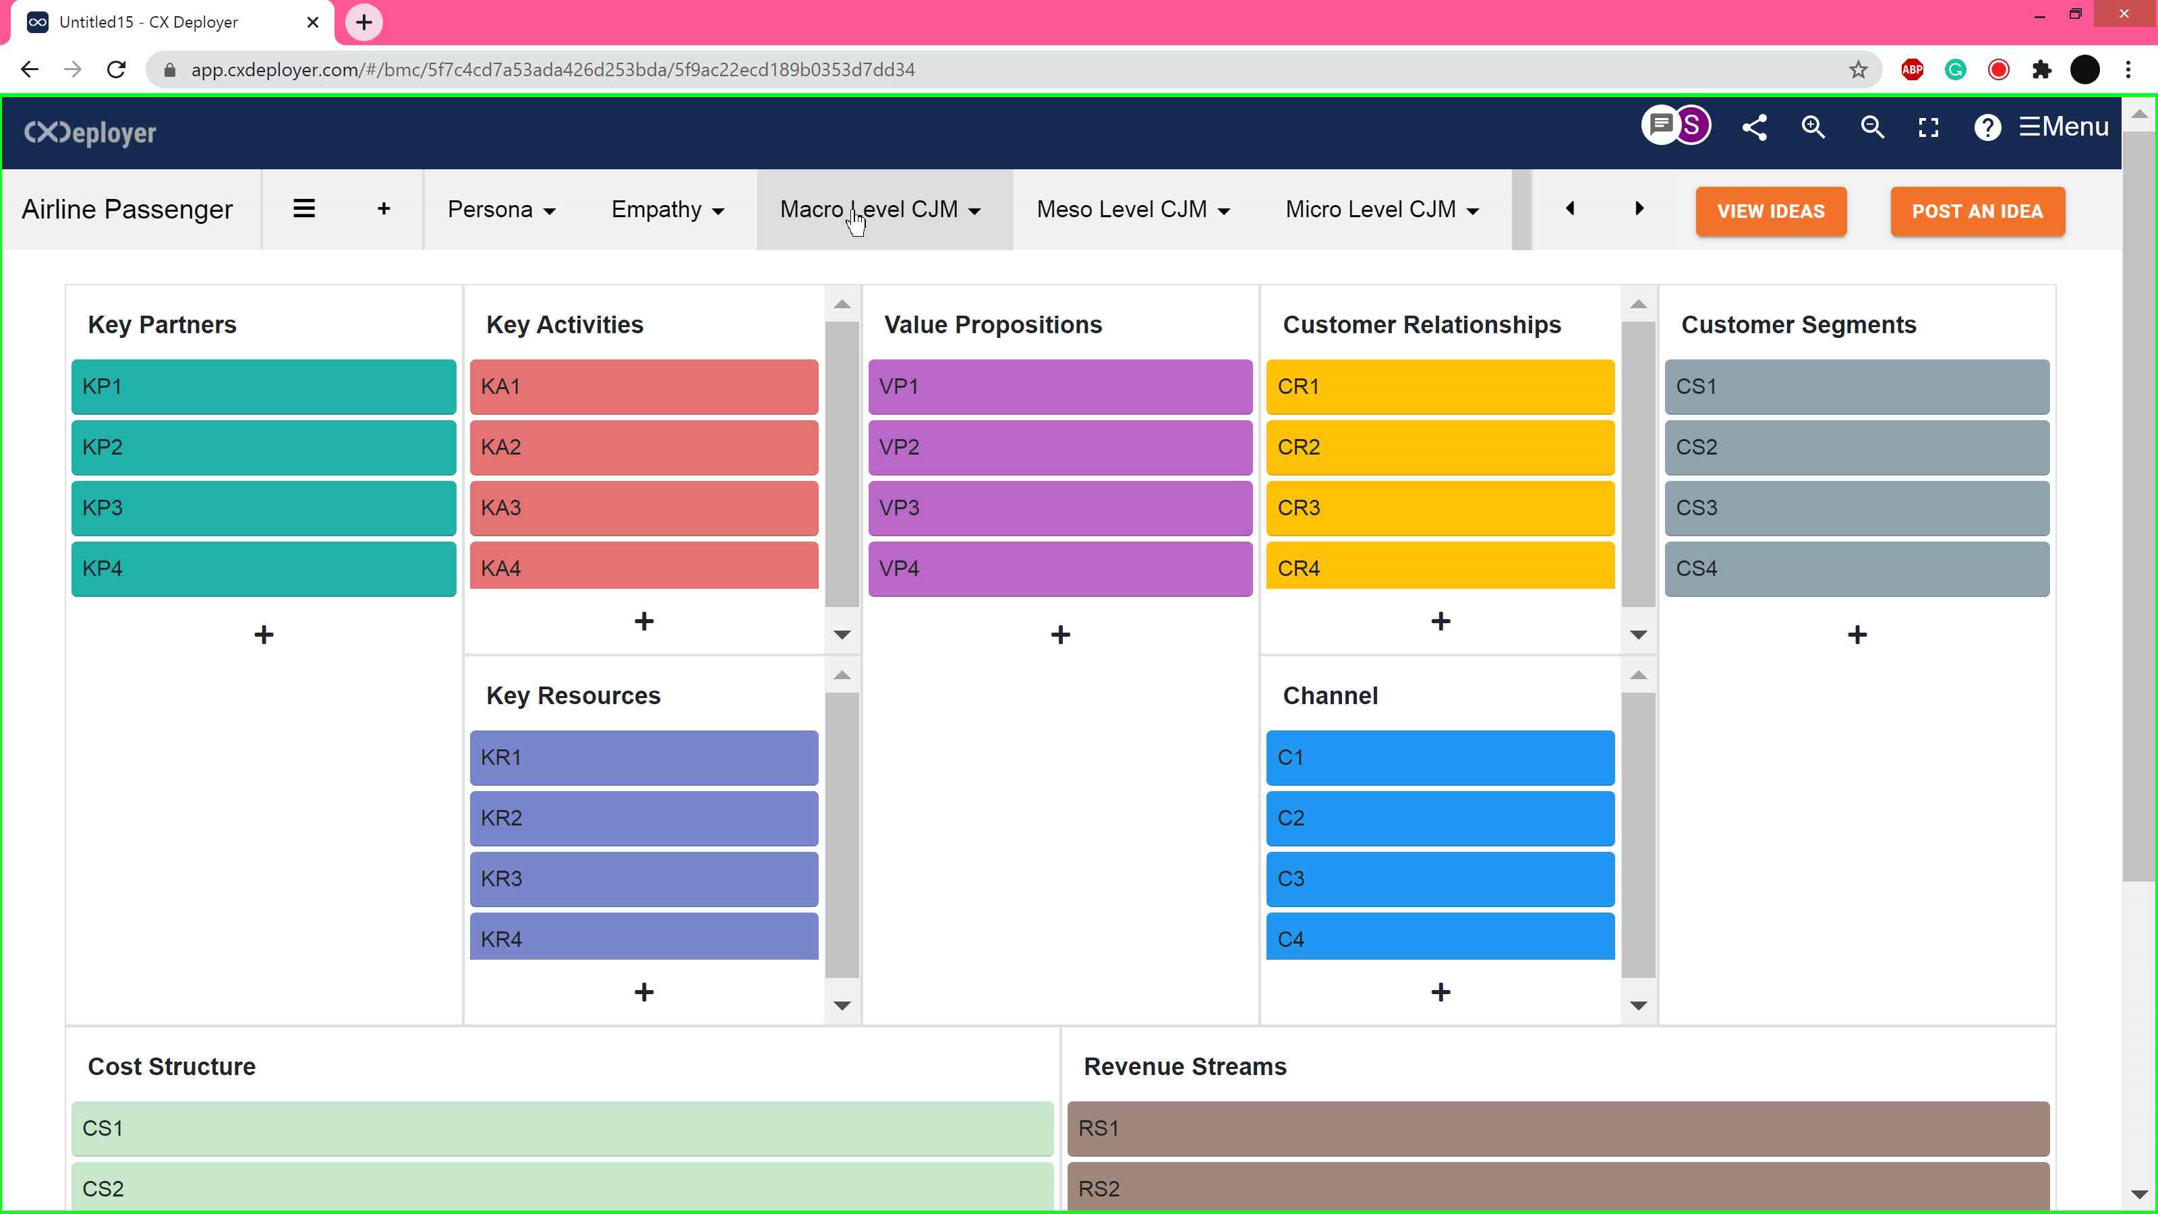The image size is (2158, 1214).
Task: Click the VIEW IDEAS button
Action: click(x=1770, y=211)
